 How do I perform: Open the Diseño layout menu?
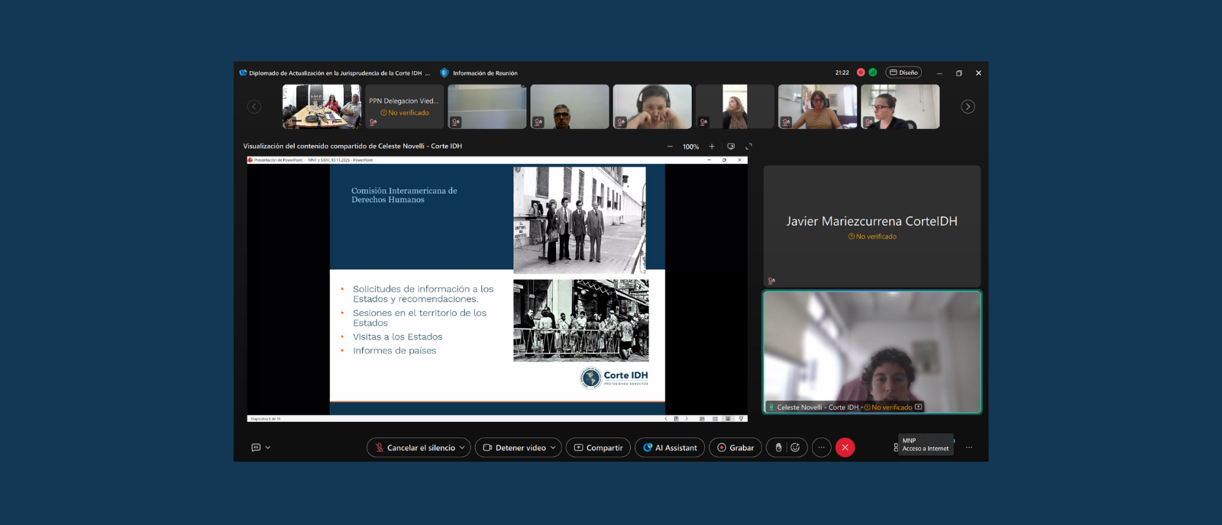click(904, 72)
